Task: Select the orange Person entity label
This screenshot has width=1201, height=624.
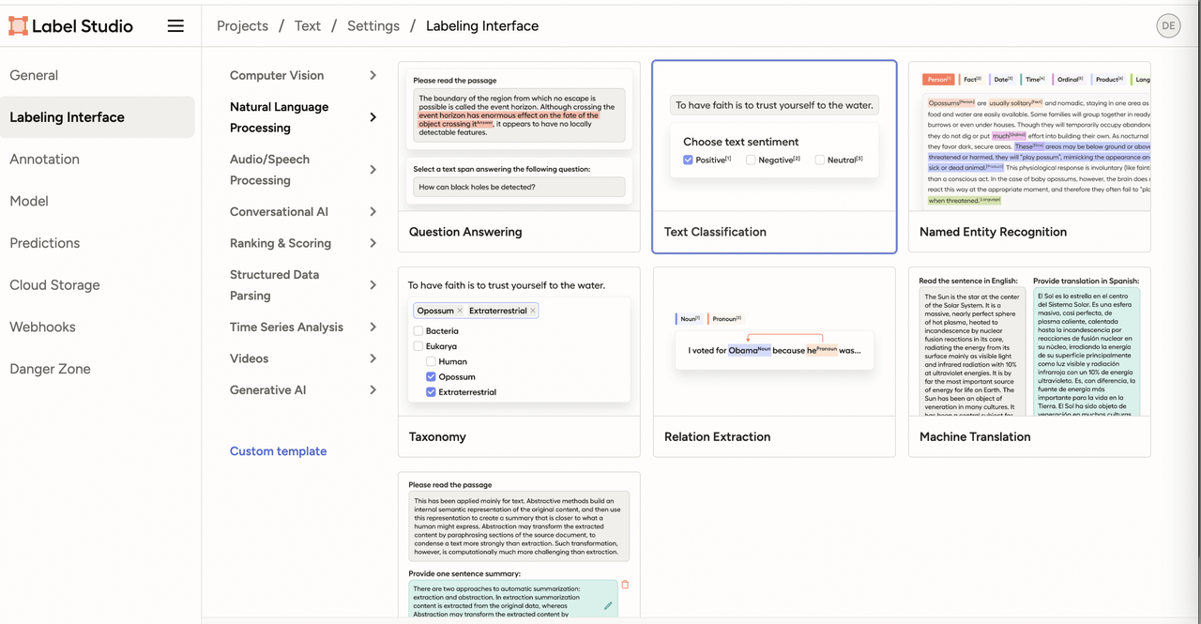Action: (938, 80)
